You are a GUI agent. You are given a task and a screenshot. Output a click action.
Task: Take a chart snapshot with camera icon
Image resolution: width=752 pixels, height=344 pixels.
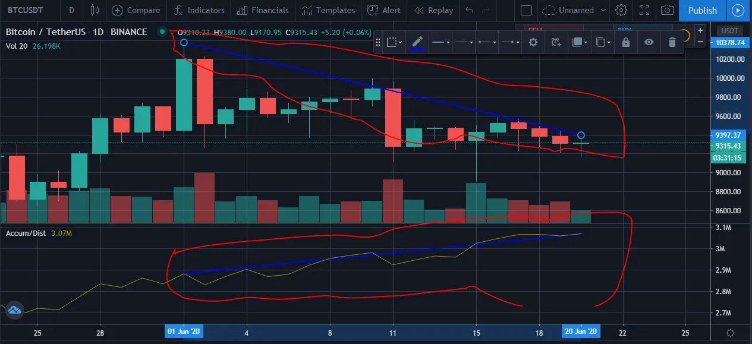(x=668, y=10)
